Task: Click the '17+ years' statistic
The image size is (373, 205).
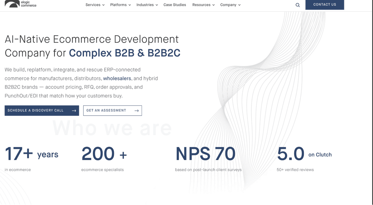Action: pos(31,154)
